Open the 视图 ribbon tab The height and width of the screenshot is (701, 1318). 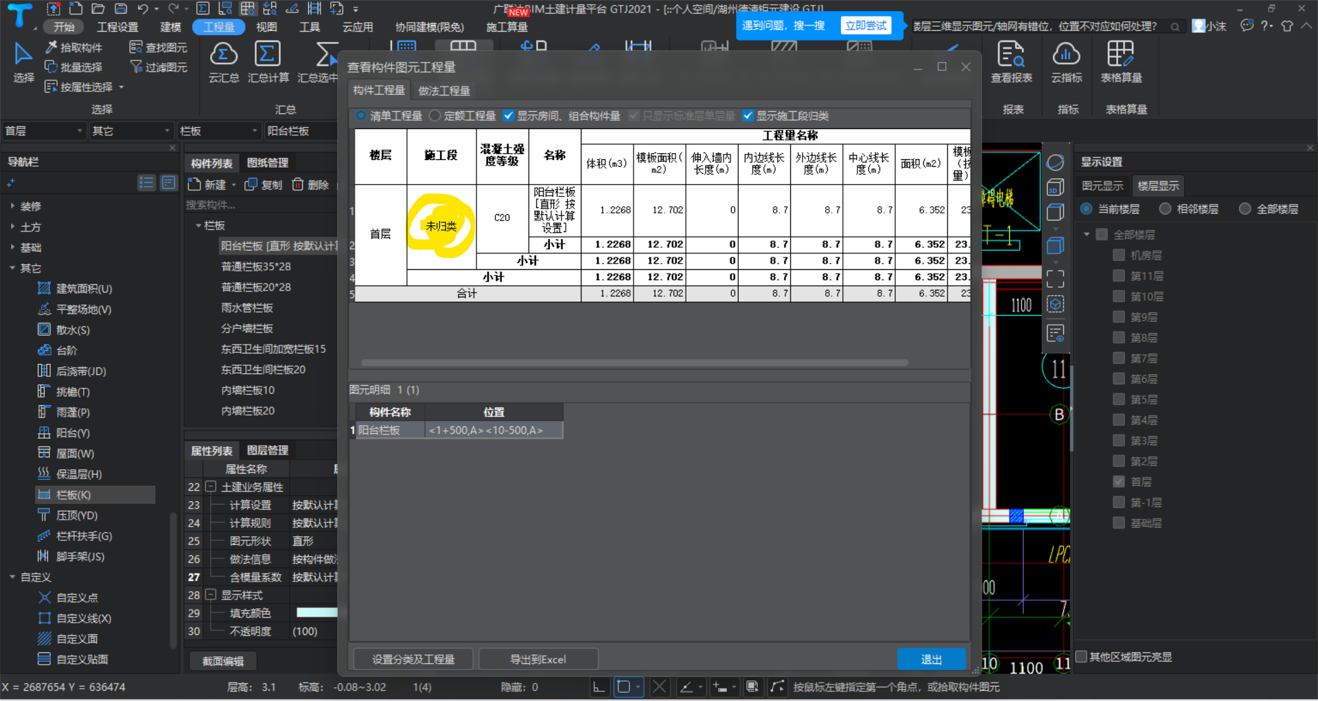(266, 27)
